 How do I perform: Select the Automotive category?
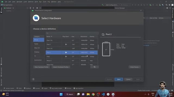pyautogui.click(x=39, y=60)
